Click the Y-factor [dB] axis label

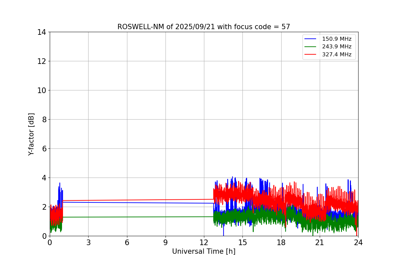pos(31,134)
